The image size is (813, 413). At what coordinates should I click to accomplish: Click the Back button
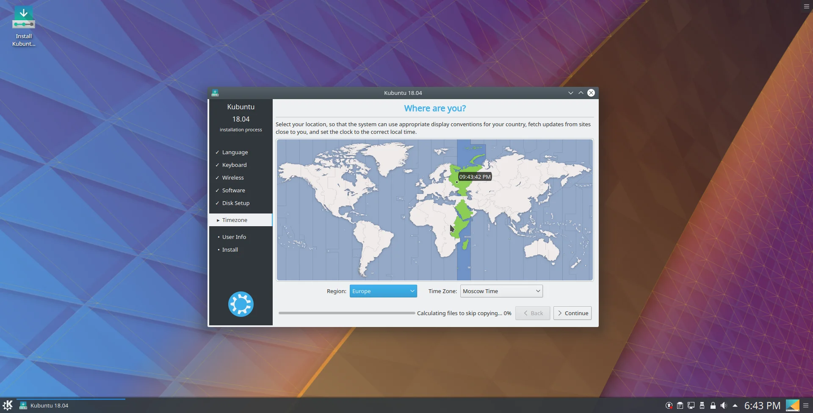tap(533, 313)
